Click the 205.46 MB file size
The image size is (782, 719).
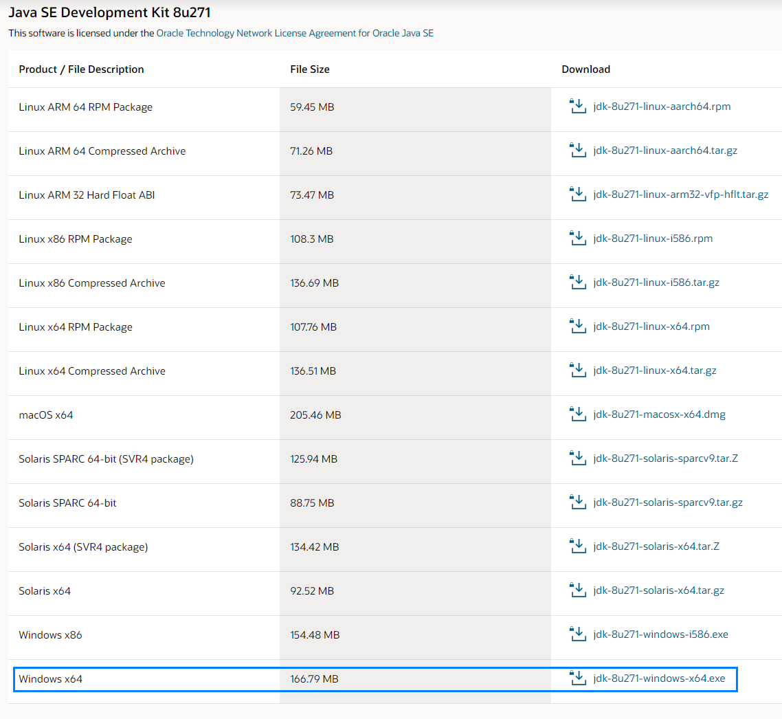[x=315, y=414]
